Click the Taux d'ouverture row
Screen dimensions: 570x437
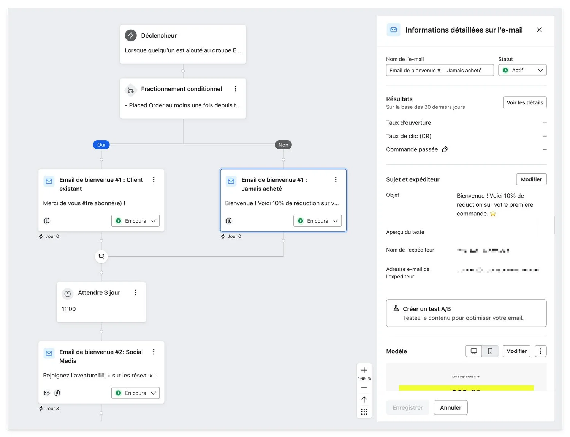466,123
